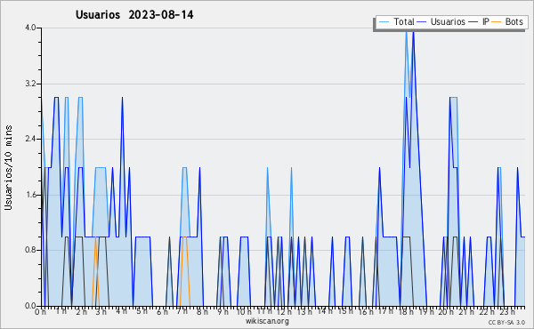Click the '15 h' x-axis label
This screenshot has height=329, width=534.
(345, 311)
